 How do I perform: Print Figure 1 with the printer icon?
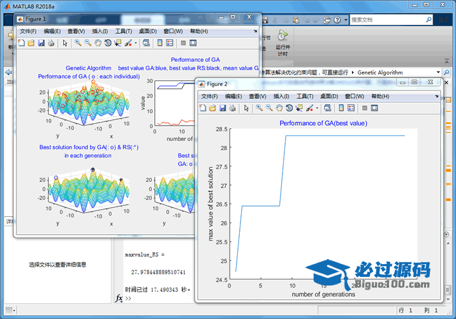(51, 43)
